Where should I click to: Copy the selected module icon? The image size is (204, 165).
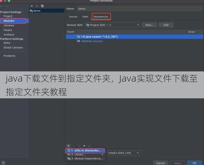pos(42,6)
